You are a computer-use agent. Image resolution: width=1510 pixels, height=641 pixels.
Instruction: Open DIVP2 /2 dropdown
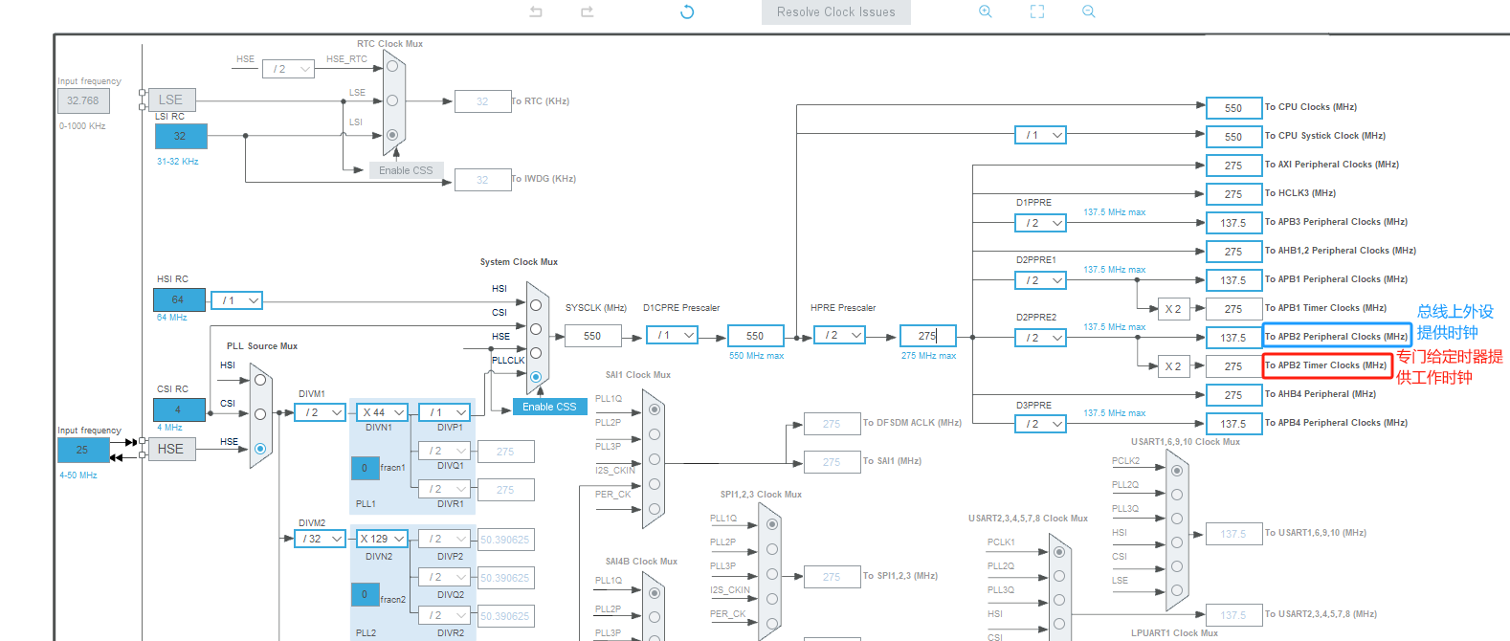pyautogui.click(x=446, y=539)
